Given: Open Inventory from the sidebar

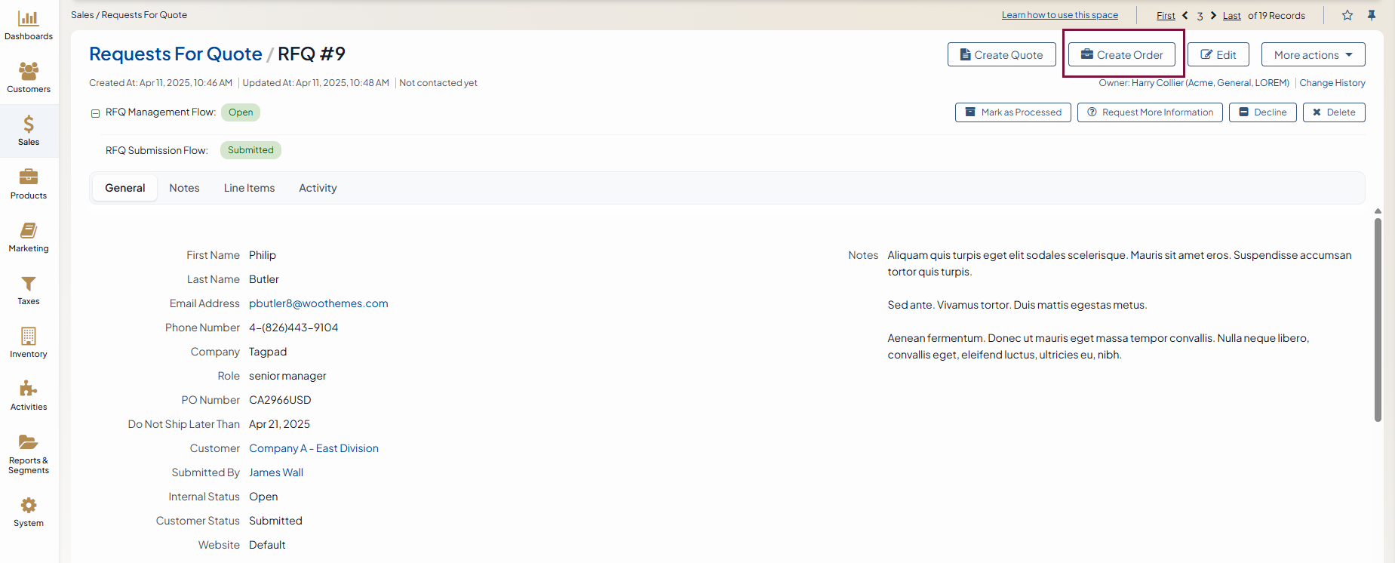Looking at the screenshot, I should [29, 337].
